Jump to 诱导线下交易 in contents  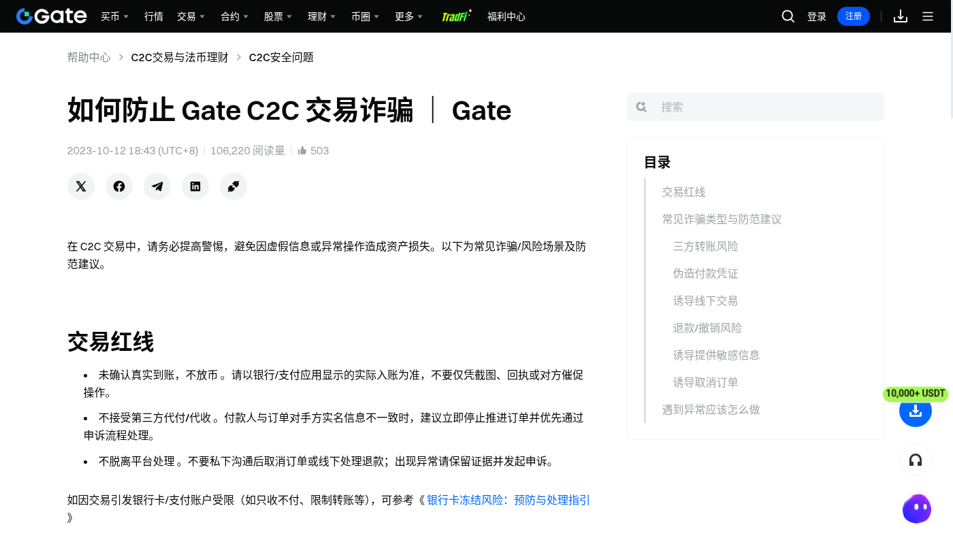coord(705,301)
